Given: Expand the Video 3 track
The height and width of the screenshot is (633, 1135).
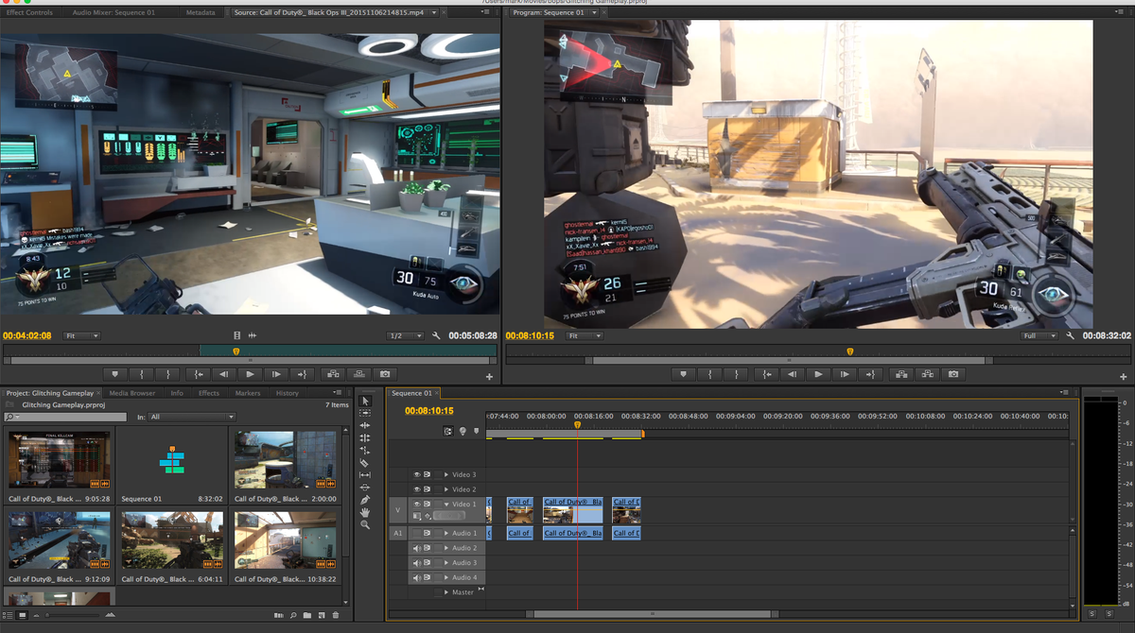Looking at the screenshot, I should pos(446,474).
